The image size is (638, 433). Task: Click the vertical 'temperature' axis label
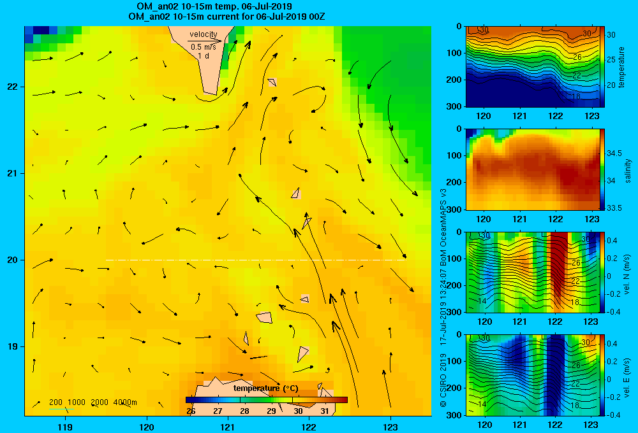[621, 67]
